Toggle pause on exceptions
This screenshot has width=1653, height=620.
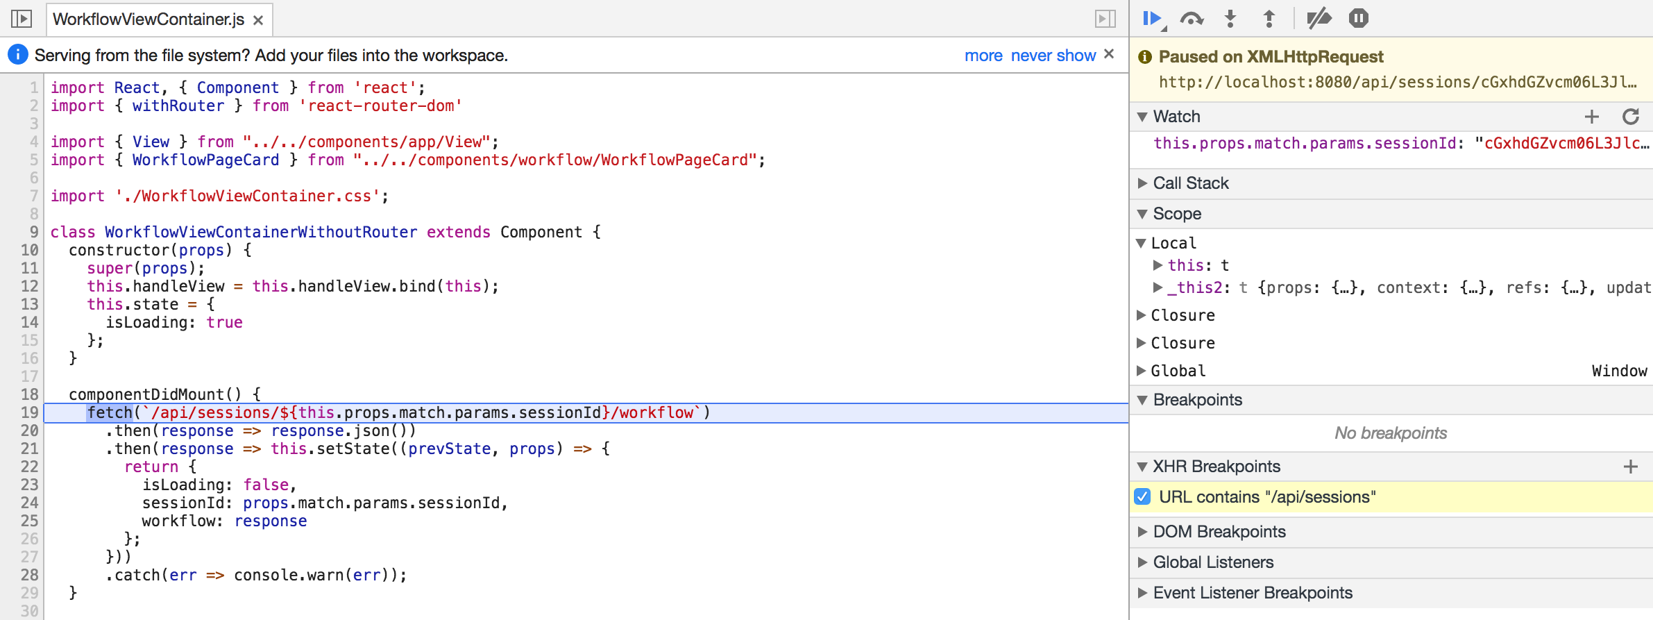click(1359, 19)
